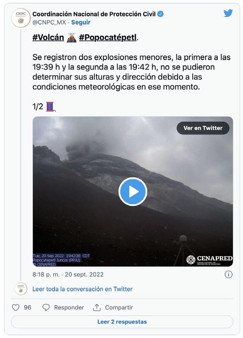Viewport: 243px width, 338px height.
Task: Click Leer toda la conversación en Twitter
Action: [x=83, y=289]
